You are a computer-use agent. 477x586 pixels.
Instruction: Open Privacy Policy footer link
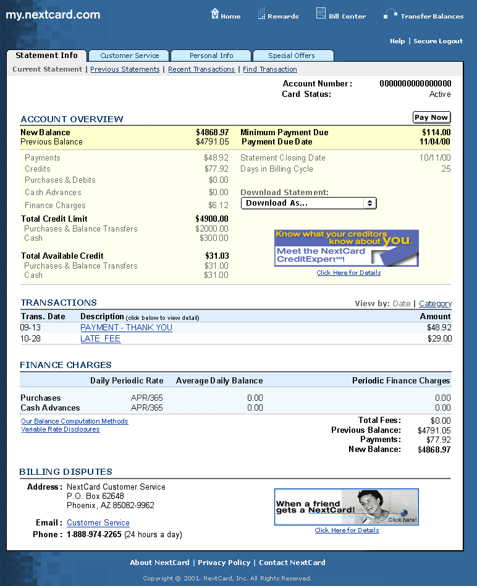[224, 563]
